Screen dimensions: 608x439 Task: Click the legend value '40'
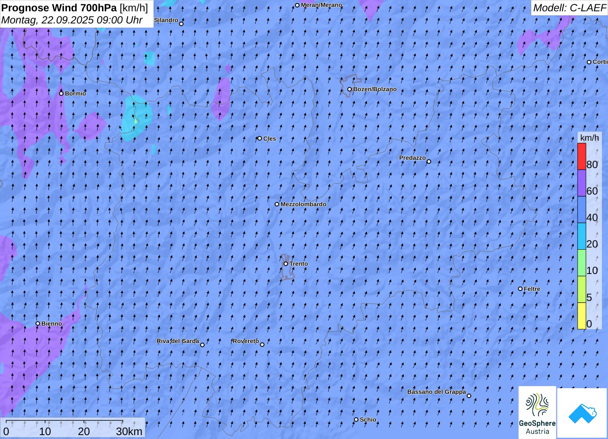592,218
